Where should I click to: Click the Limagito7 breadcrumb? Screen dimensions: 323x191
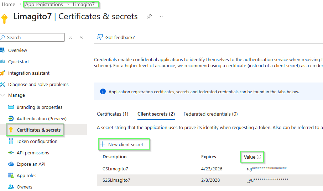pyautogui.click(x=84, y=4)
